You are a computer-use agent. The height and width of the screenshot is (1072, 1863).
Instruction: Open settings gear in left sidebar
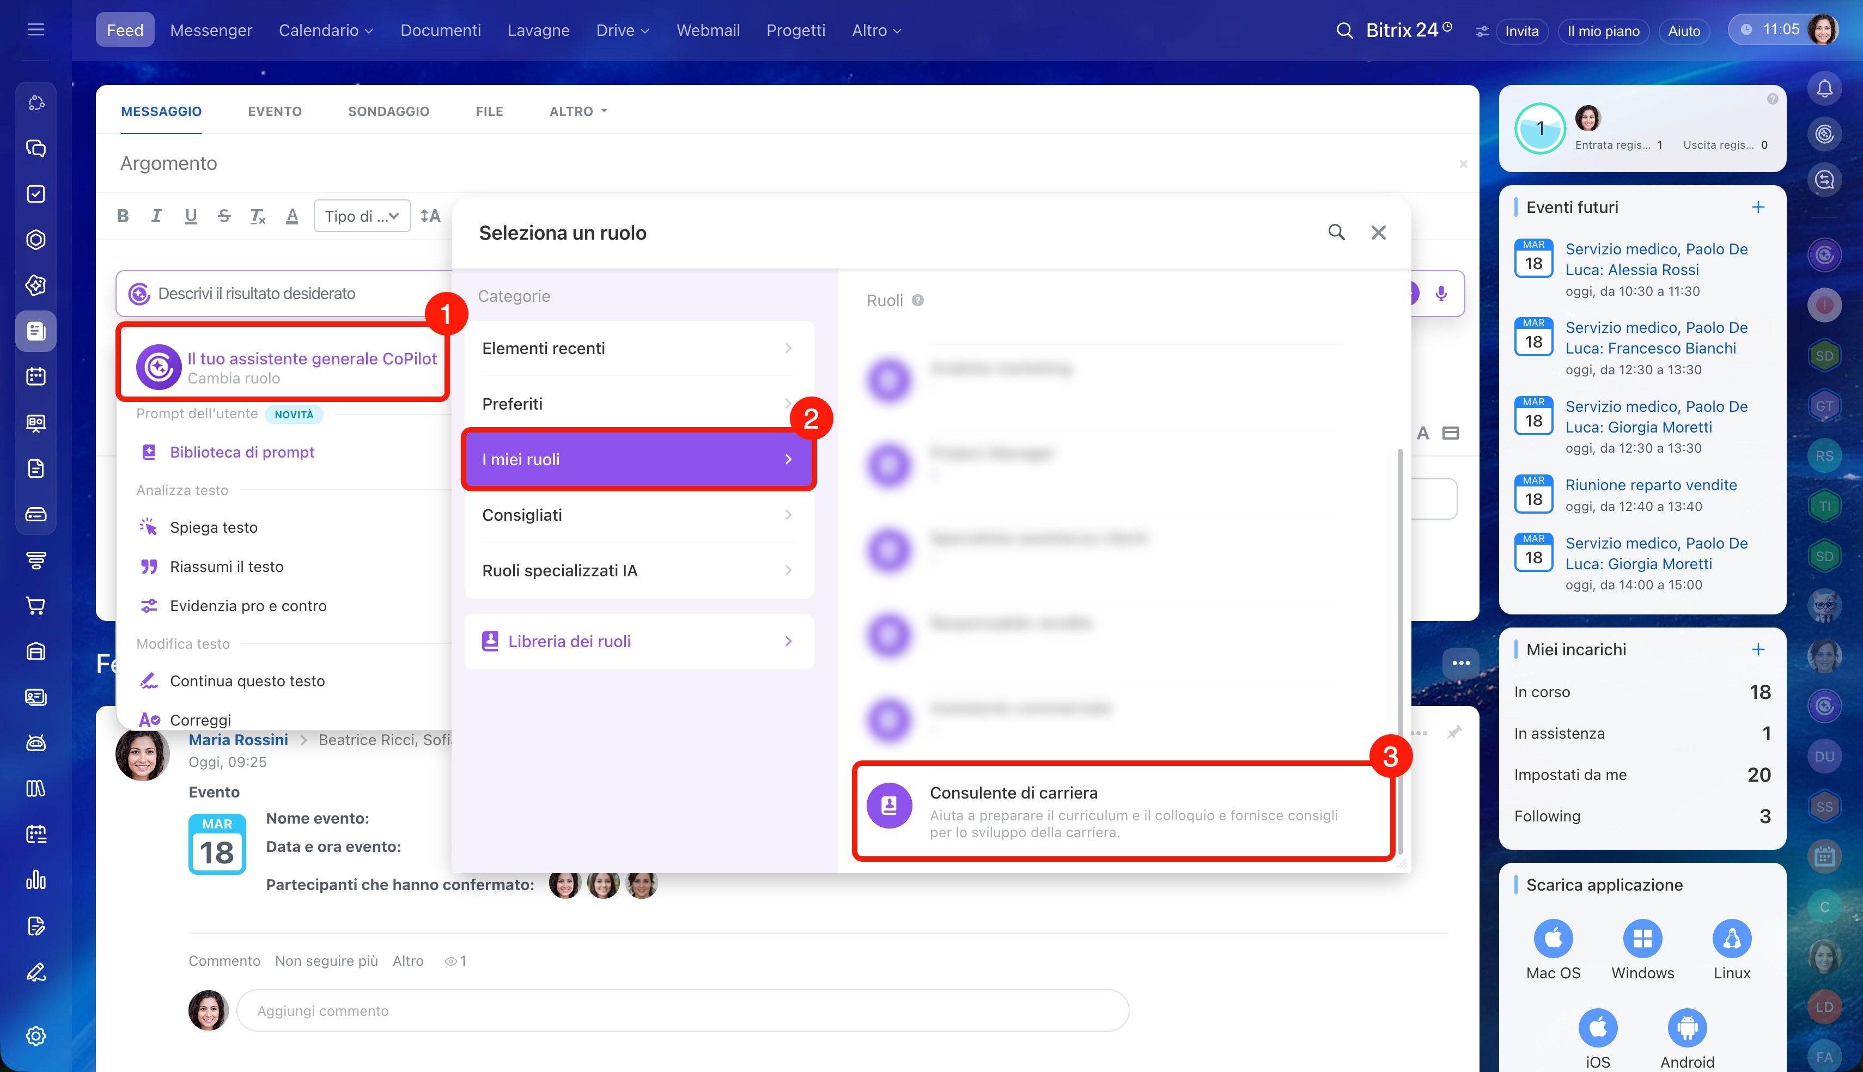click(x=35, y=1036)
